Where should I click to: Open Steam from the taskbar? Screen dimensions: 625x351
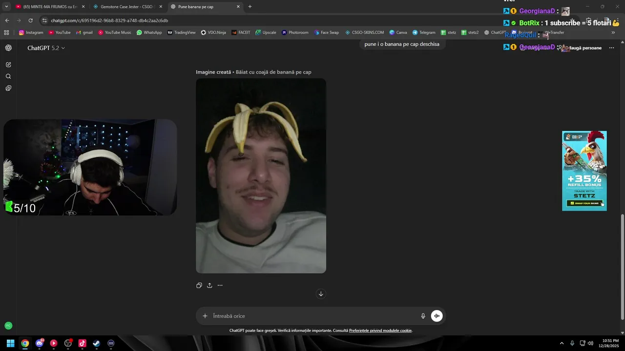(x=97, y=343)
